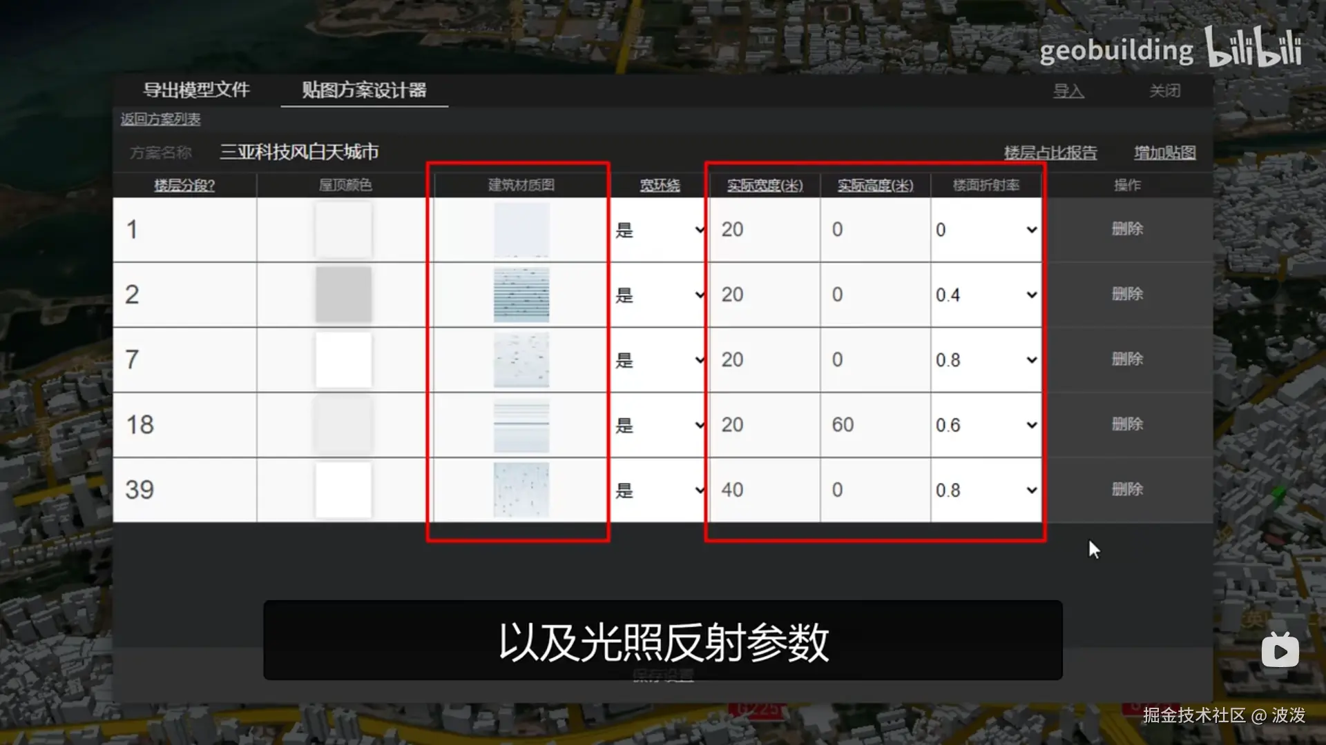Image resolution: width=1326 pixels, height=745 pixels.
Task: Click the 返回方案列表 link
Action: coord(160,119)
